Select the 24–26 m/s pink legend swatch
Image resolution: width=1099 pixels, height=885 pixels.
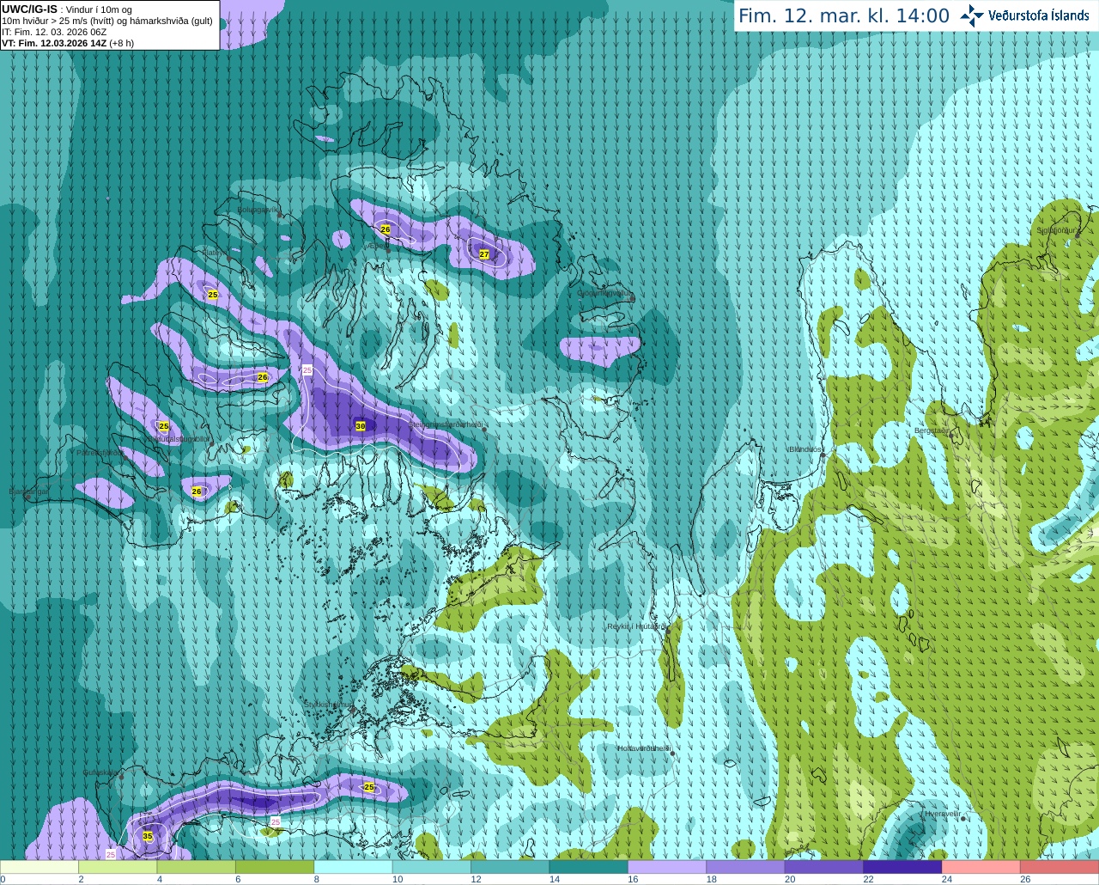981,867
